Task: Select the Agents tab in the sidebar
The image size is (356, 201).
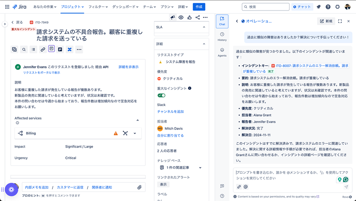Action: point(222,52)
